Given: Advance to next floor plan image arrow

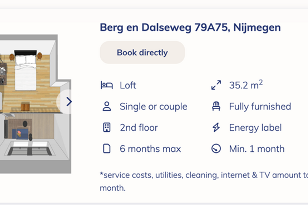Looking at the screenshot, I should (x=68, y=102).
